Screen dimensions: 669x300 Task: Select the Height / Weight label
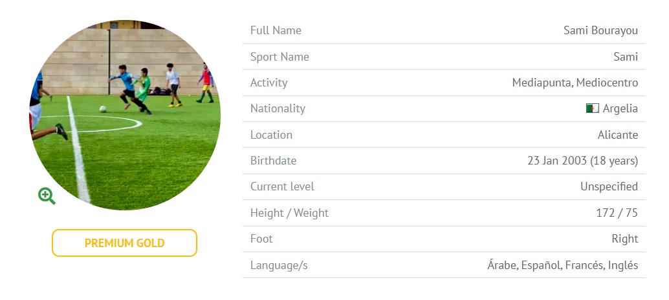click(289, 213)
